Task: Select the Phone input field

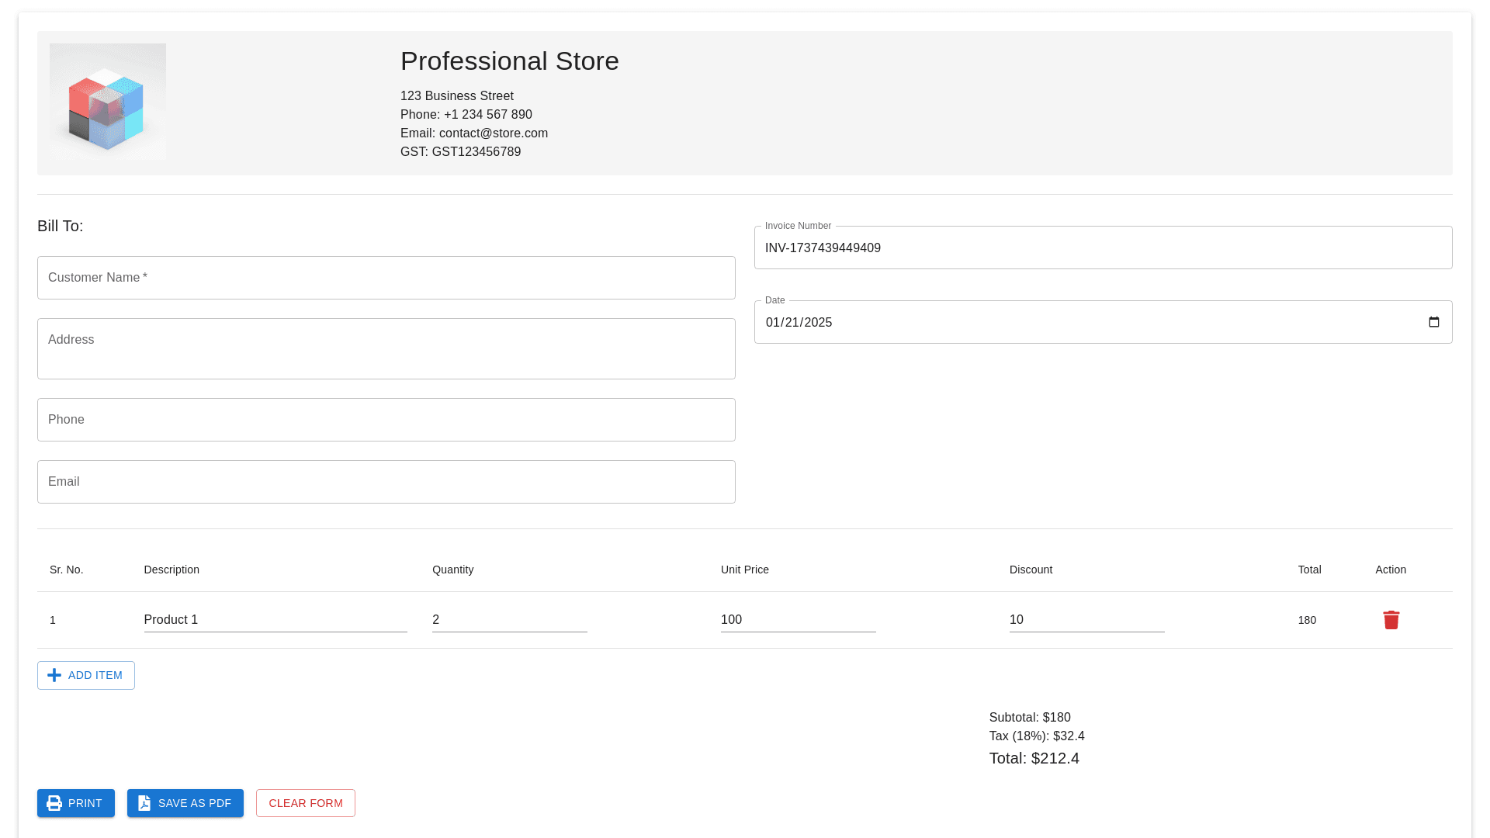Action: (x=386, y=420)
